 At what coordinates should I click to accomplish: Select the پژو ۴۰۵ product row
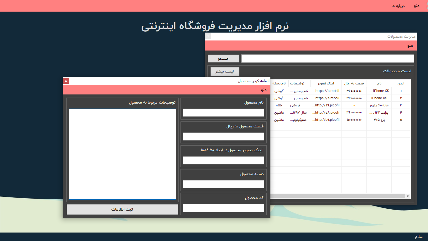click(x=379, y=120)
